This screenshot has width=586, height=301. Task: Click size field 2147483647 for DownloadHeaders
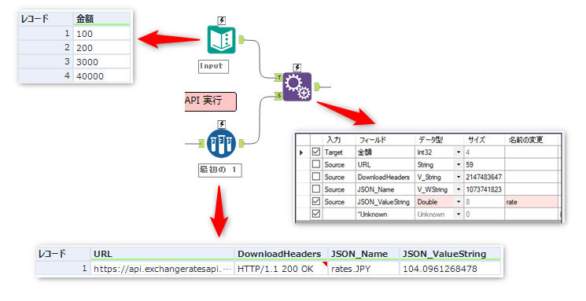485,177
